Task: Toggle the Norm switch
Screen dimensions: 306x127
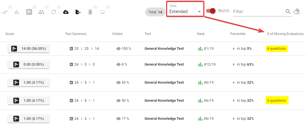Action: pyautogui.click(x=211, y=11)
